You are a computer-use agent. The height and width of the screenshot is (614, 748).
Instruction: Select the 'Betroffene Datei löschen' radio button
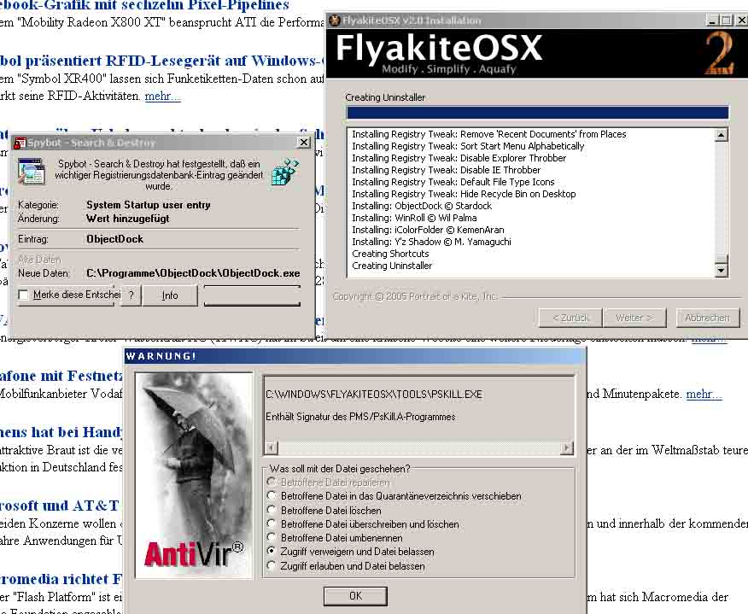(272, 510)
